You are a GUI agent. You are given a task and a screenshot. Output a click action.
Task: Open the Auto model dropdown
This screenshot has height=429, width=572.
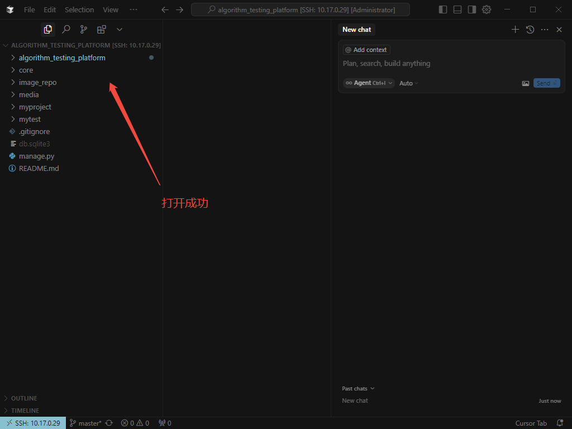(x=408, y=83)
